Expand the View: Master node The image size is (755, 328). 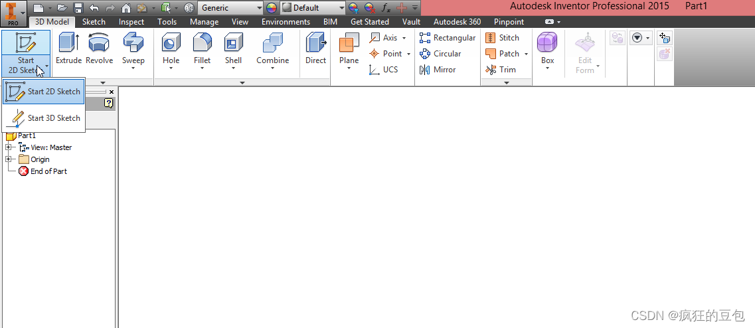coord(9,147)
